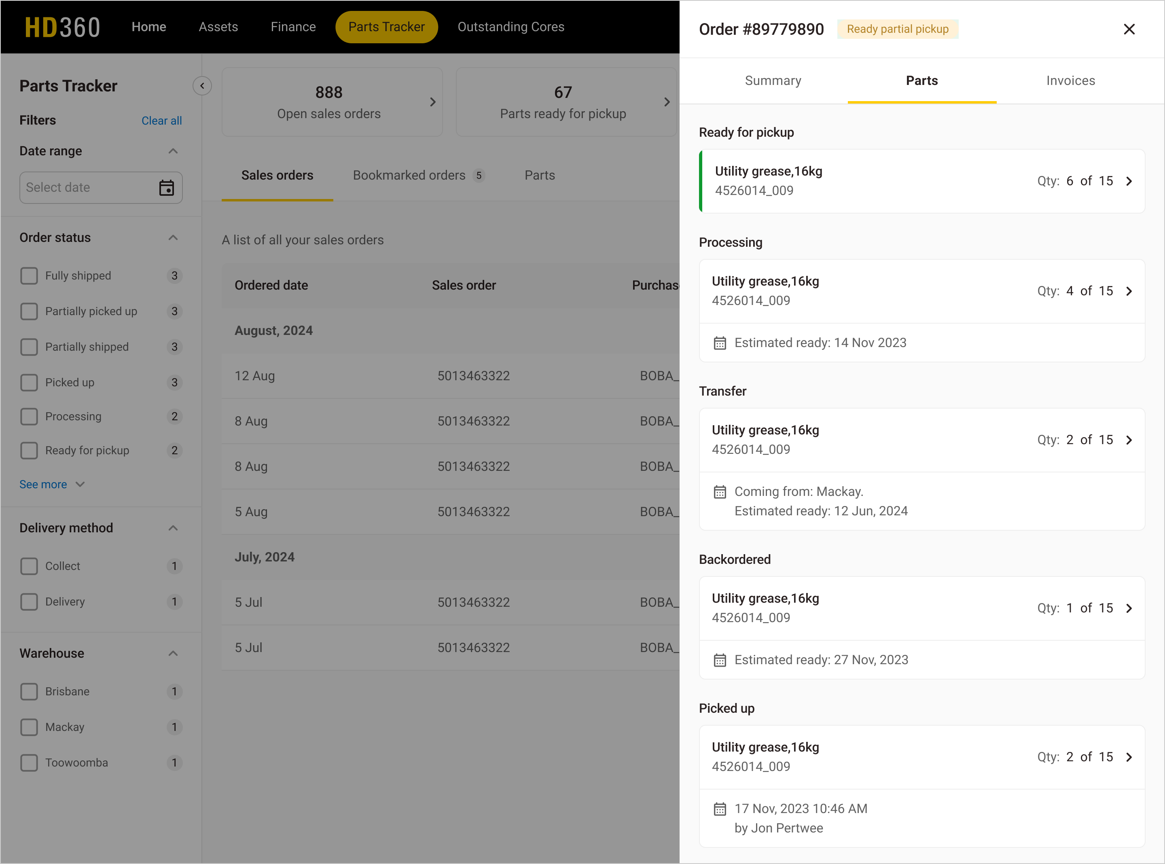Expand the Ready for pickup part details chevron
Screen dimensions: 1165x864
[x=1129, y=181]
